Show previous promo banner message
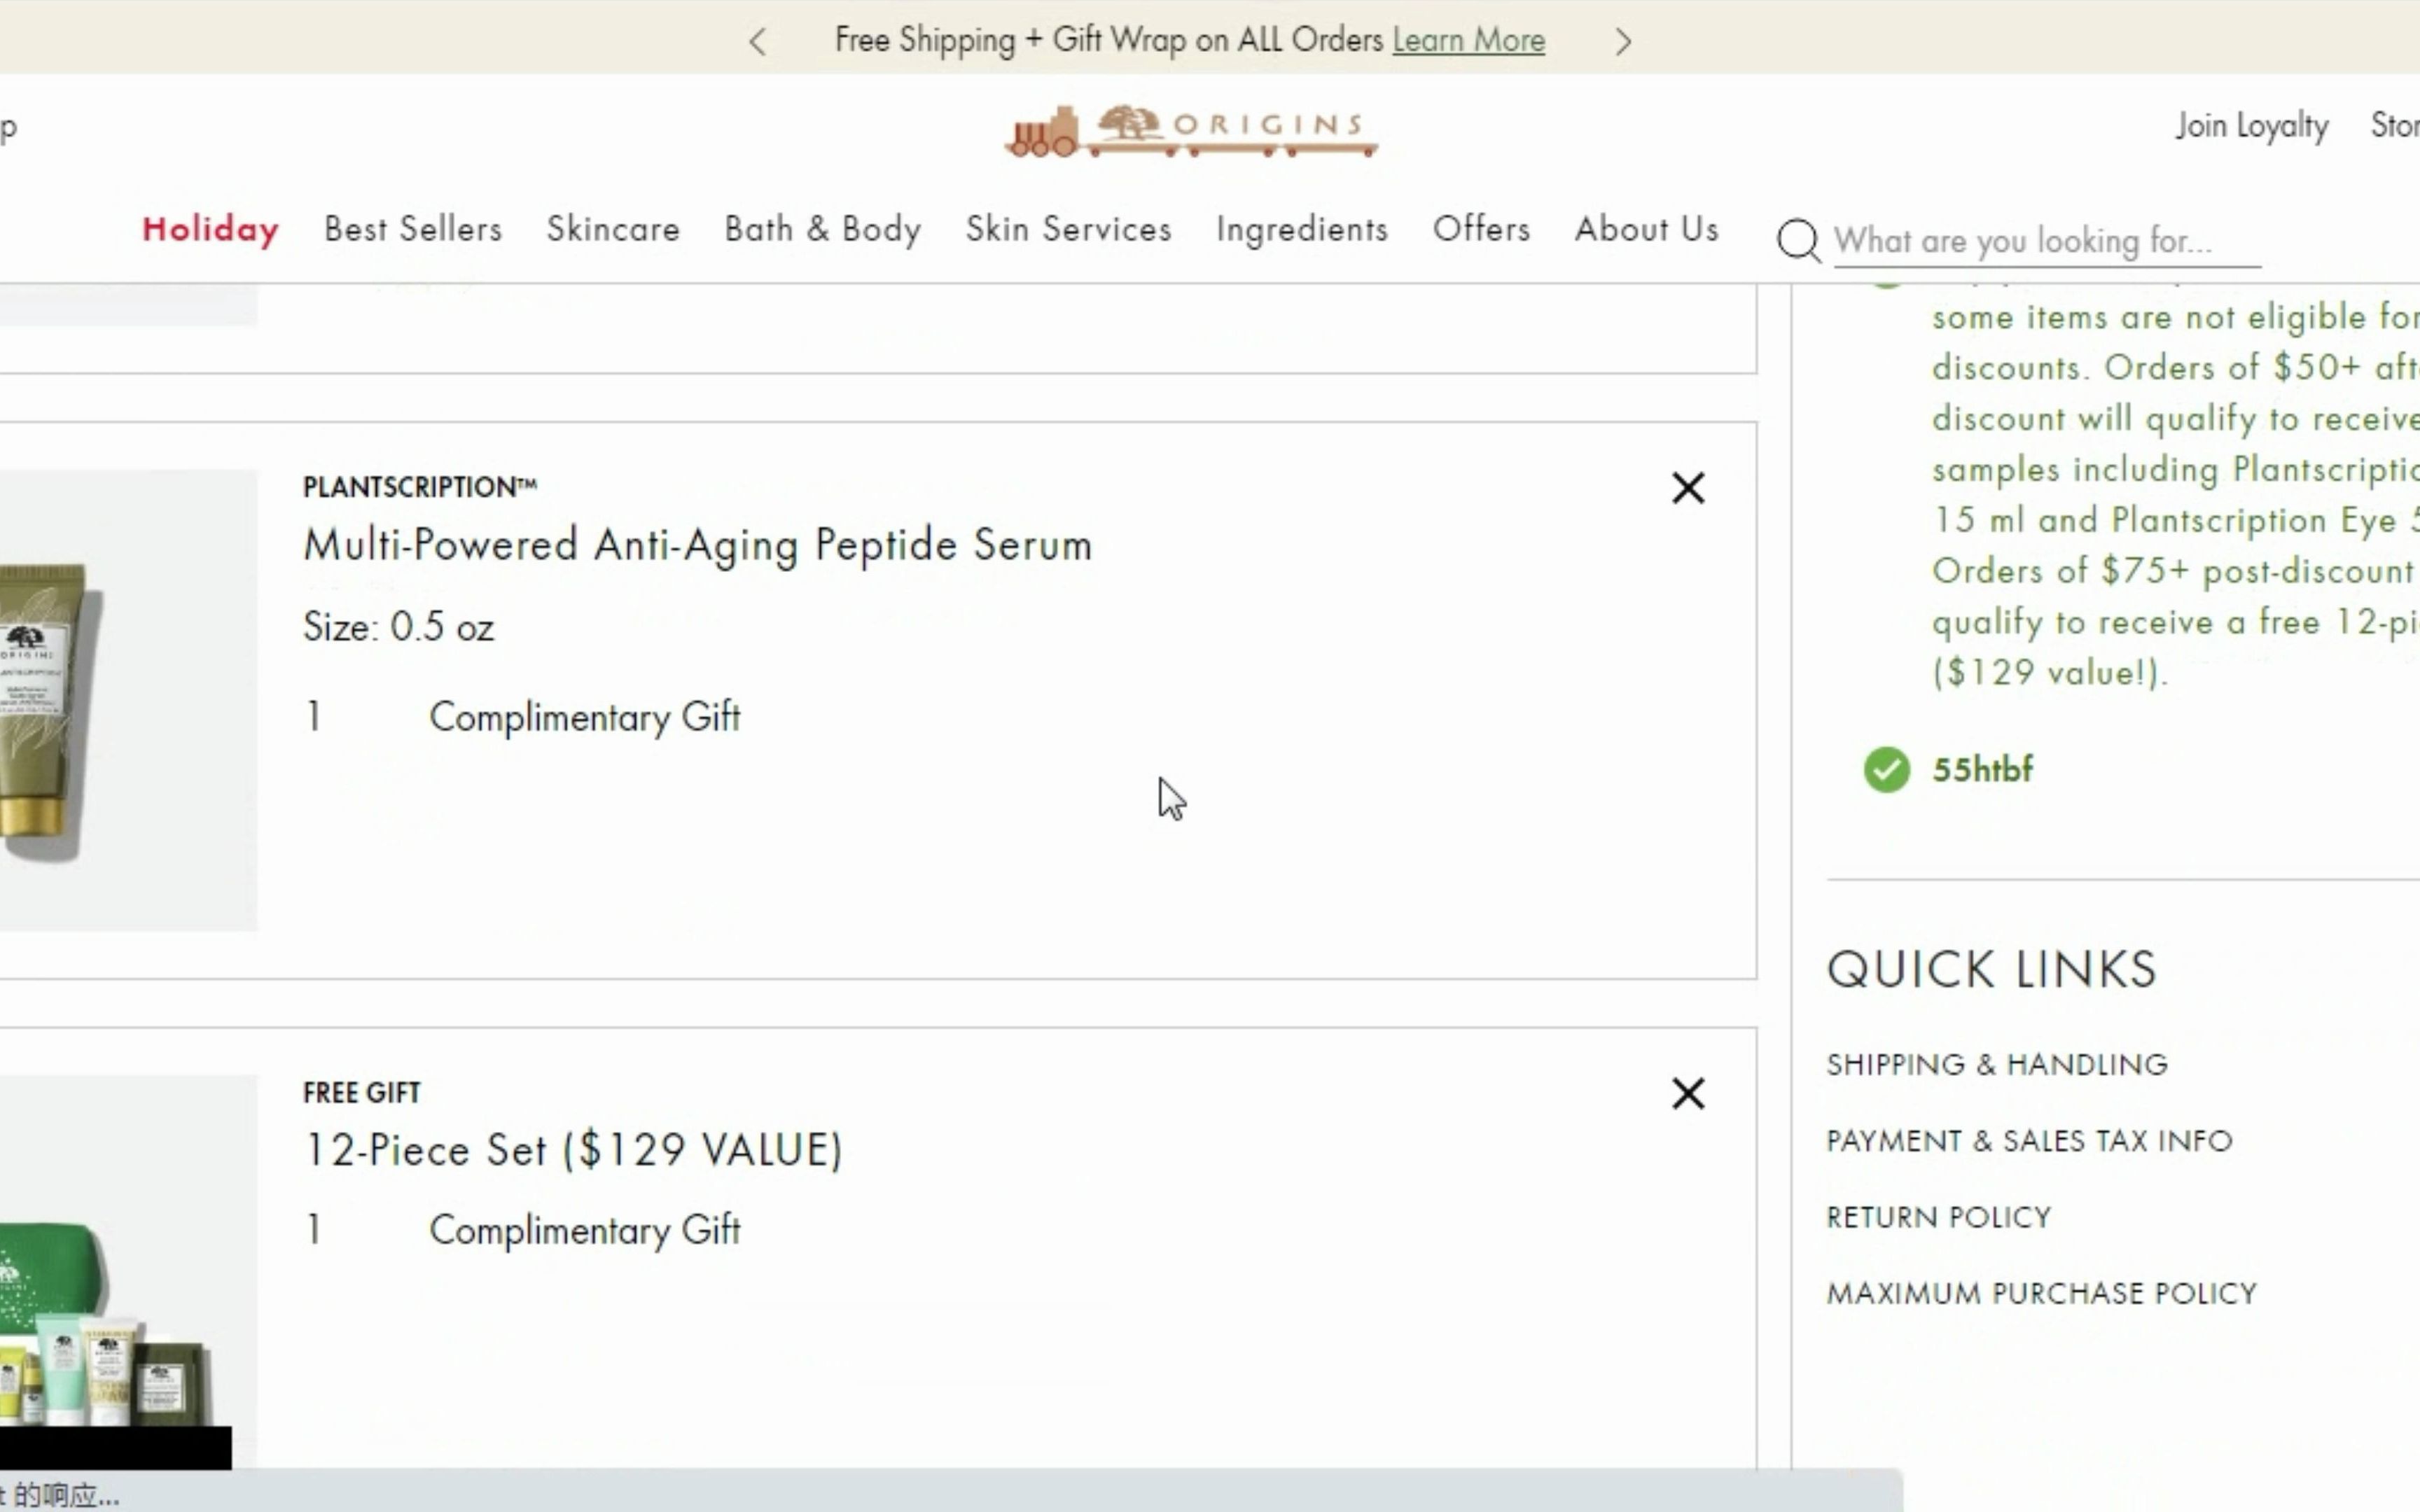The image size is (2420, 1512). [x=758, y=42]
